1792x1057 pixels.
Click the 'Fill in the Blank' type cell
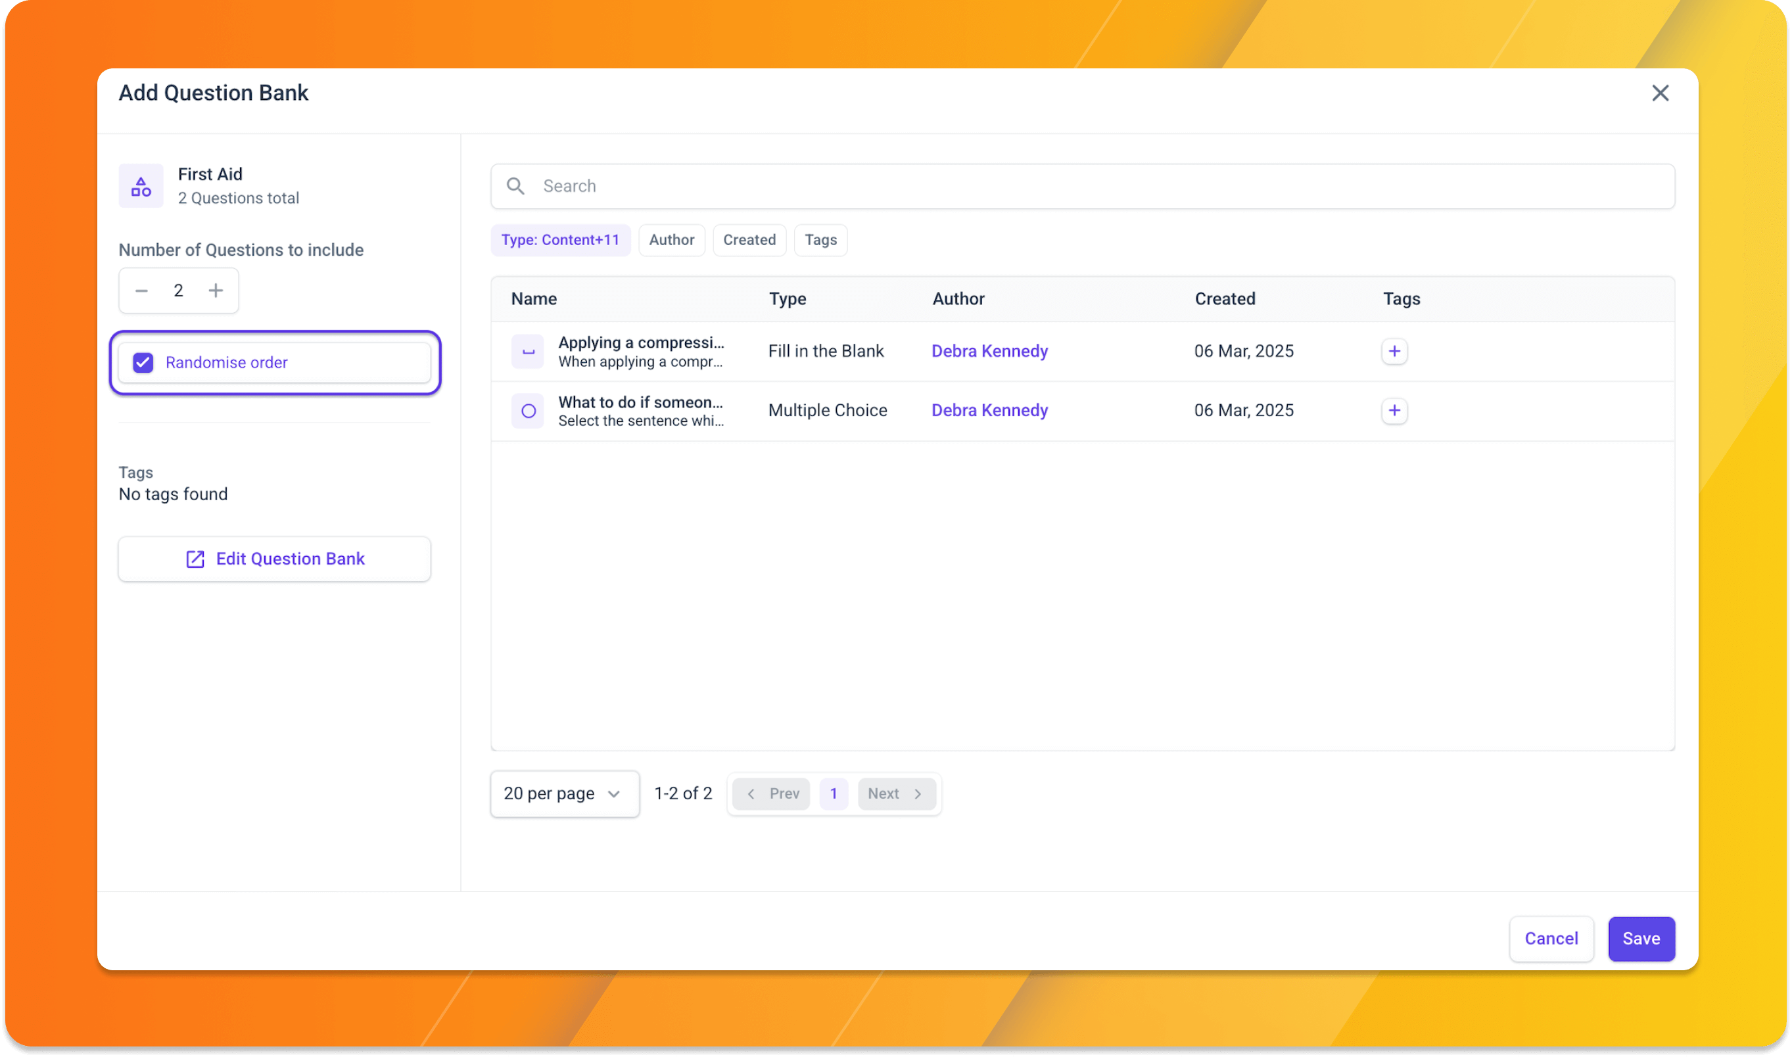coord(826,351)
